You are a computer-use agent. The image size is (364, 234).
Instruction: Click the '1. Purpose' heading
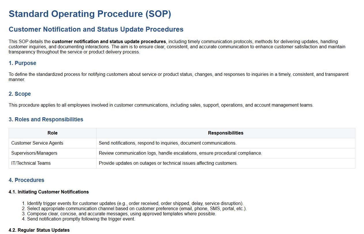[22, 63]
